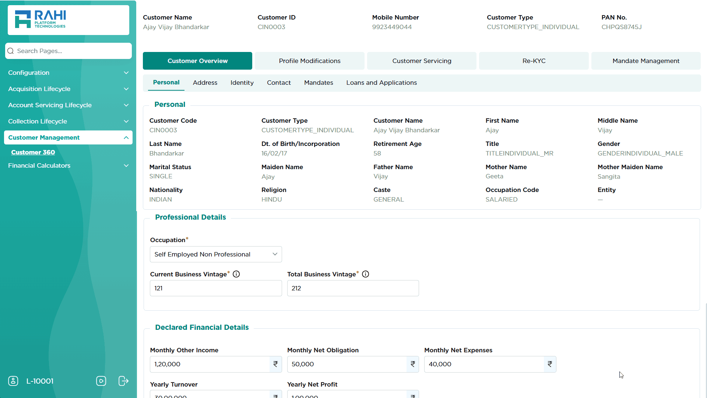Open the Occupation dropdown
Screen dimensions: 707x398
tap(216, 254)
